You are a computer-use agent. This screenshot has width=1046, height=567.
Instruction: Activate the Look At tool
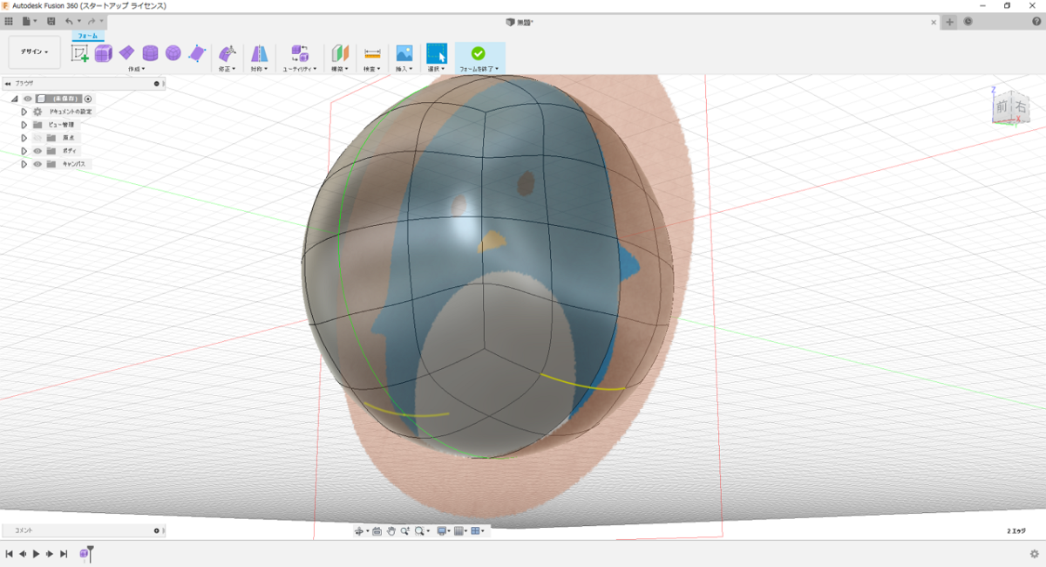(377, 530)
